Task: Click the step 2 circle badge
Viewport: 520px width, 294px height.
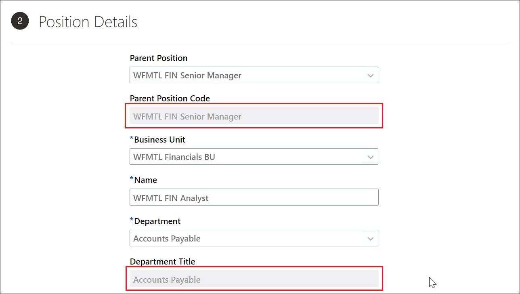Action: 20,21
